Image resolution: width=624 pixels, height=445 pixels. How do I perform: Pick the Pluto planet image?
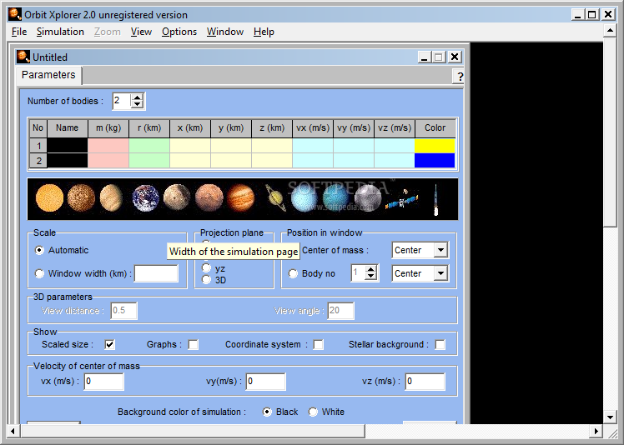click(x=367, y=197)
